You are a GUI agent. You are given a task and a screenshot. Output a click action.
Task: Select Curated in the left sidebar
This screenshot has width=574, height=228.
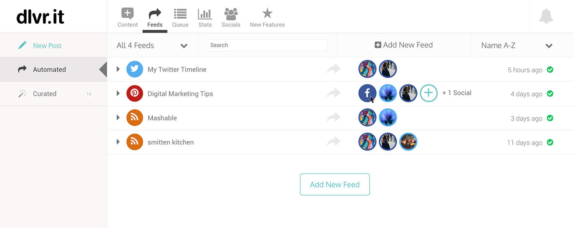coord(54,94)
